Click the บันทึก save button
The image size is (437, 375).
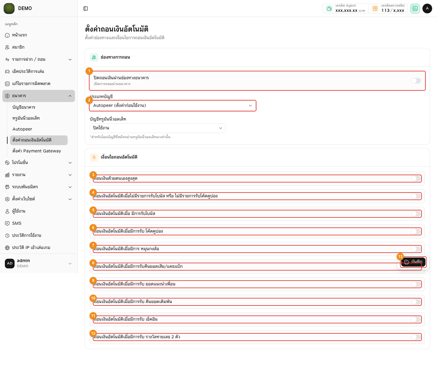click(413, 262)
